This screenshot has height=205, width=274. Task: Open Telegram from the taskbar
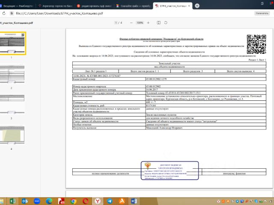(110, 201)
